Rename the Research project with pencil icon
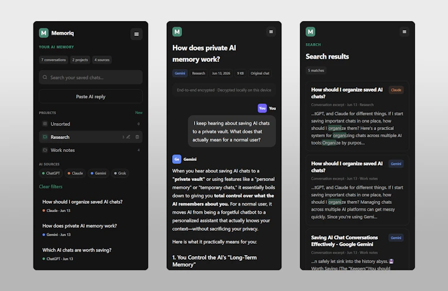 [129, 137]
